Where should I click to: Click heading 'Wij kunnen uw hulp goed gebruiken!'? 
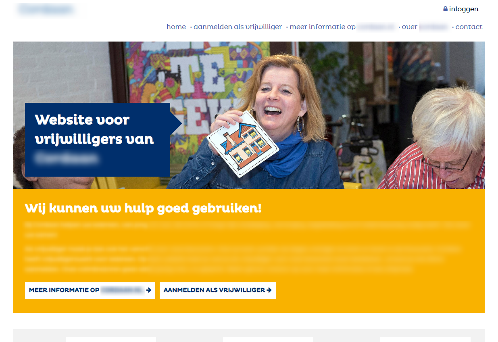(x=143, y=209)
